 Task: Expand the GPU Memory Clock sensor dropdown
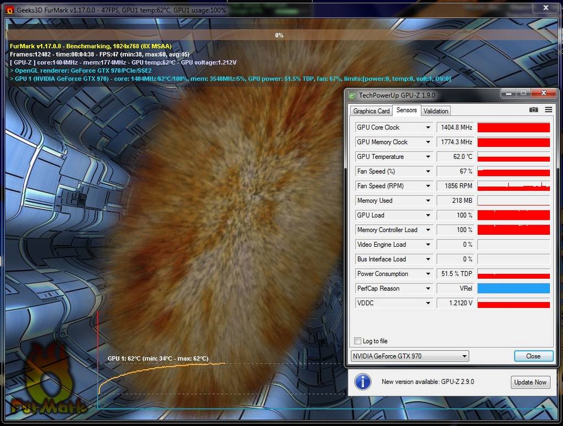pos(428,142)
